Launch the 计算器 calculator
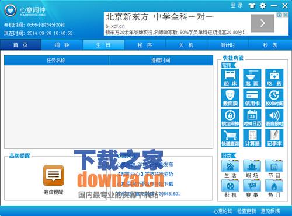Image resolution: width=292 pixels, height=216 pixels. [252, 138]
